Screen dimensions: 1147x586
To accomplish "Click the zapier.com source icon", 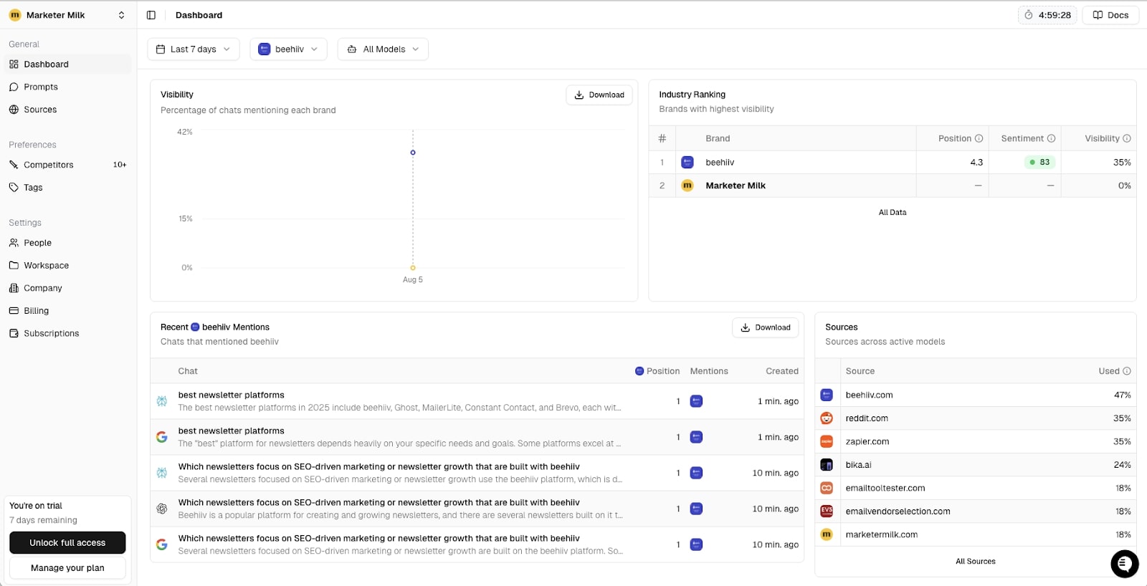I will tap(827, 441).
